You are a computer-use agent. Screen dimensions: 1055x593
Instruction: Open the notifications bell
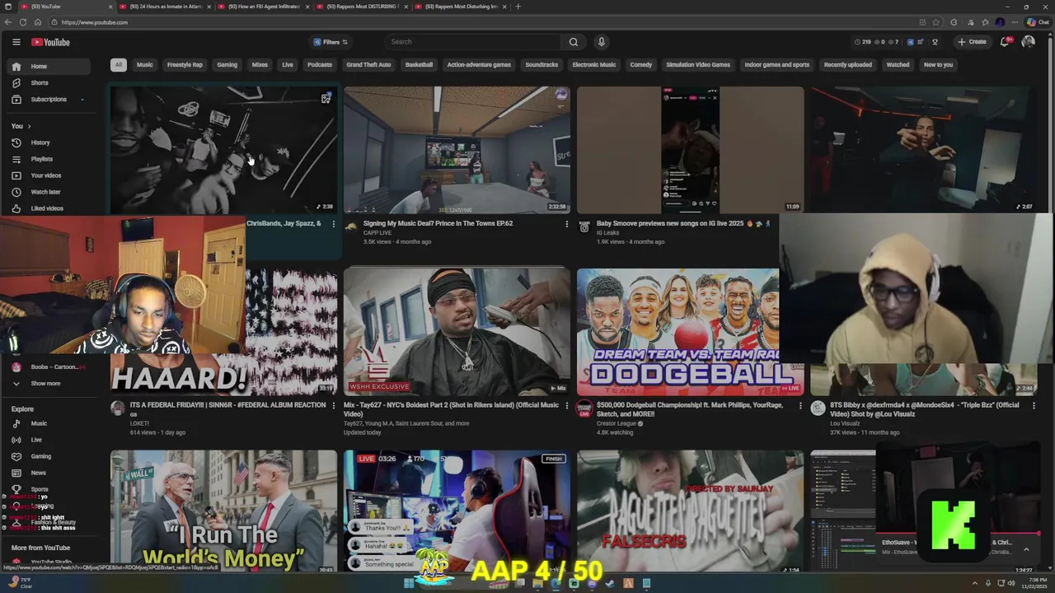1005,42
